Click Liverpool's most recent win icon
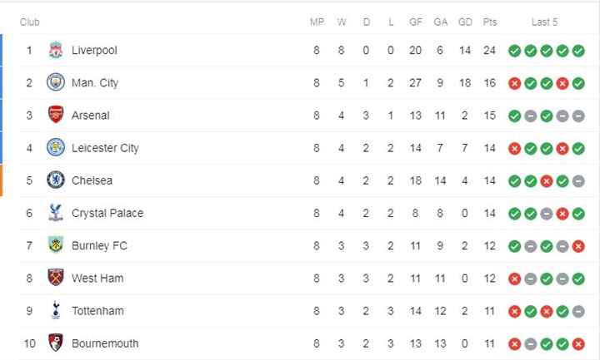 pyautogui.click(x=578, y=51)
